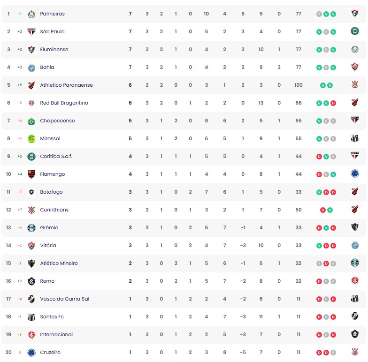Click next-opponent crest at end of Cruzeiro row
Screen dimensions: 368x362
click(355, 352)
